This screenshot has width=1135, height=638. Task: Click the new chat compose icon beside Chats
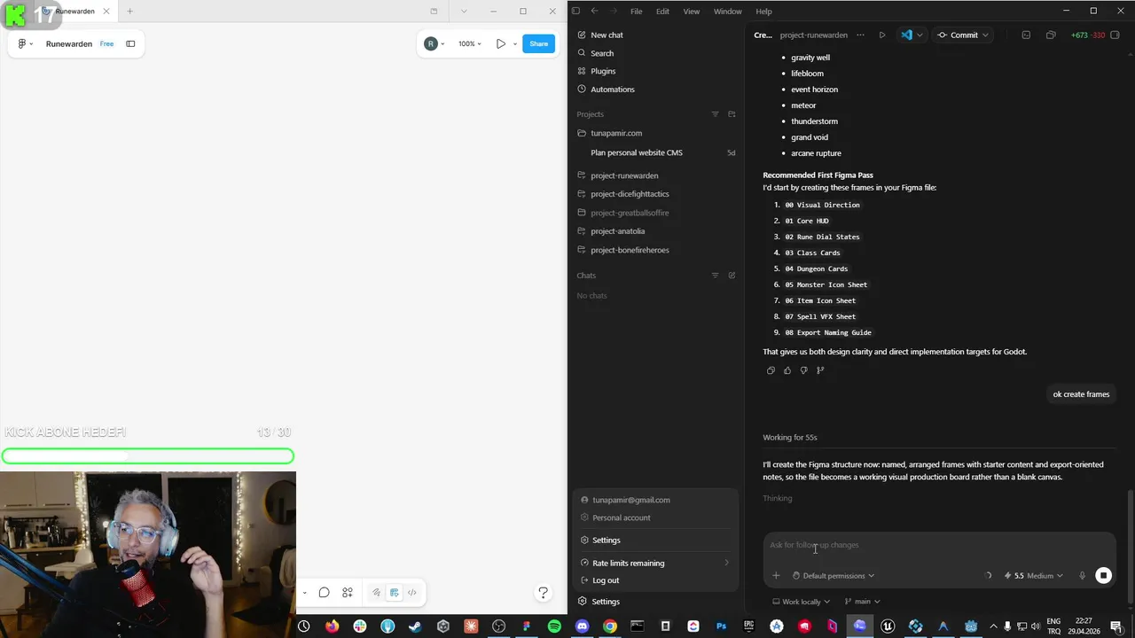(x=732, y=276)
